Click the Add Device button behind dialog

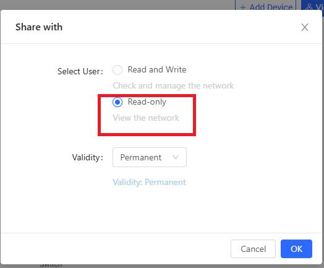pos(266,6)
